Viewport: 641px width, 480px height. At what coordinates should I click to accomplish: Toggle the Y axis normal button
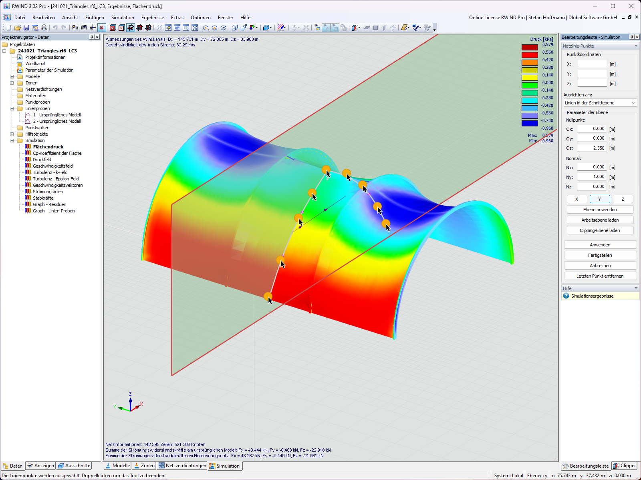point(600,199)
